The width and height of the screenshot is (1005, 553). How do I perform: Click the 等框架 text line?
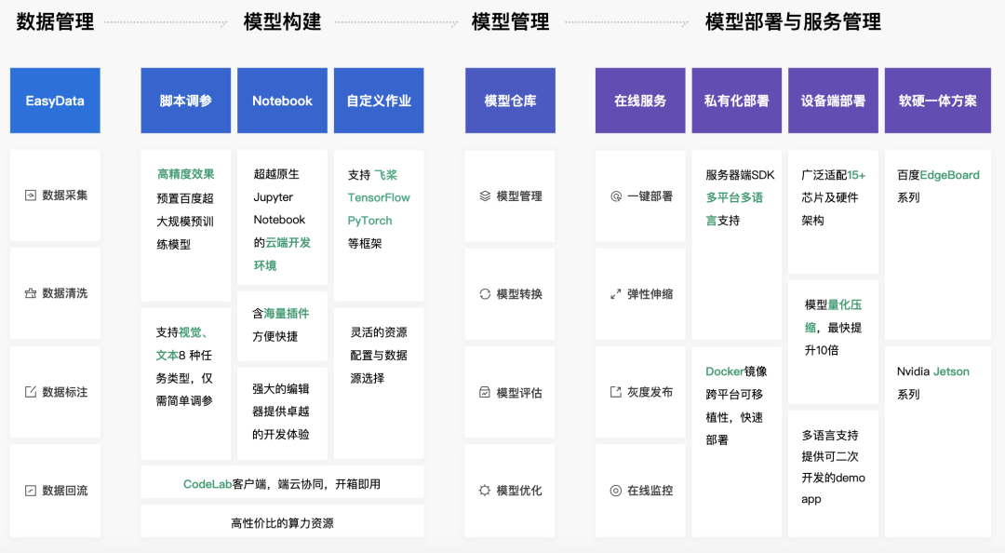[365, 243]
